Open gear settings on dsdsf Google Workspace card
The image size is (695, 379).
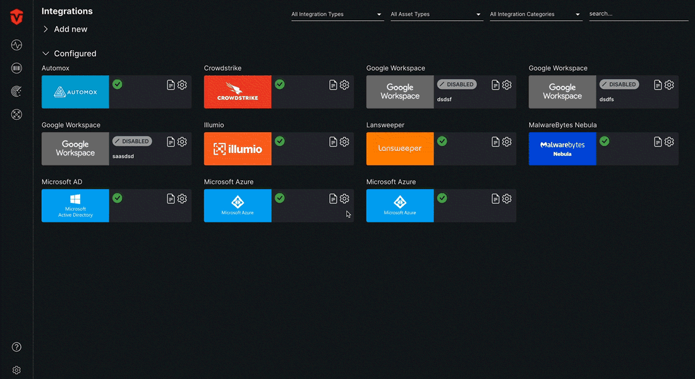507,85
